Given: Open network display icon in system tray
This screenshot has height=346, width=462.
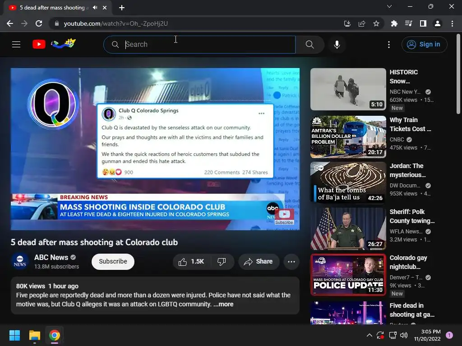Looking at the screenshot, I should tap(393, 335).
